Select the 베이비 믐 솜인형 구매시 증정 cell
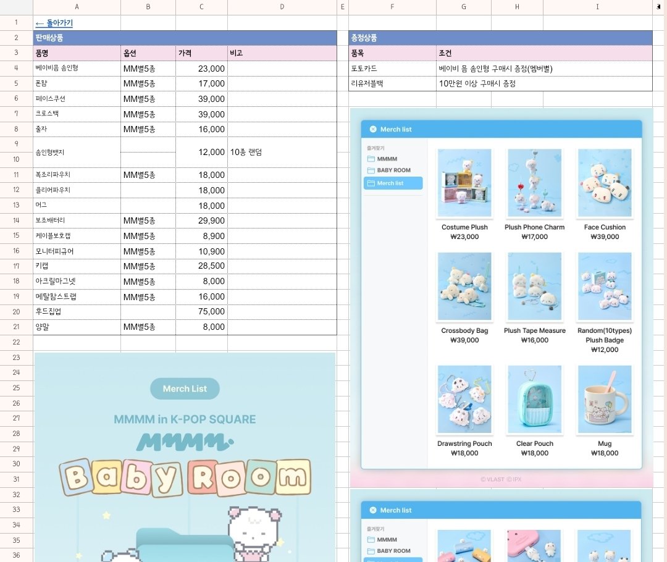This screenshot has height=562, width=667. coord(545,69)
